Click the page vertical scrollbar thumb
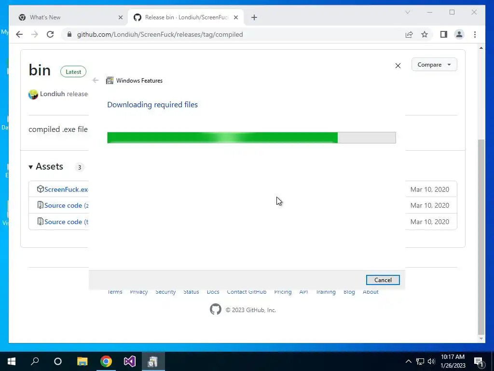The image size is (494, 371). pyautogui.click(x=481, y=237)
